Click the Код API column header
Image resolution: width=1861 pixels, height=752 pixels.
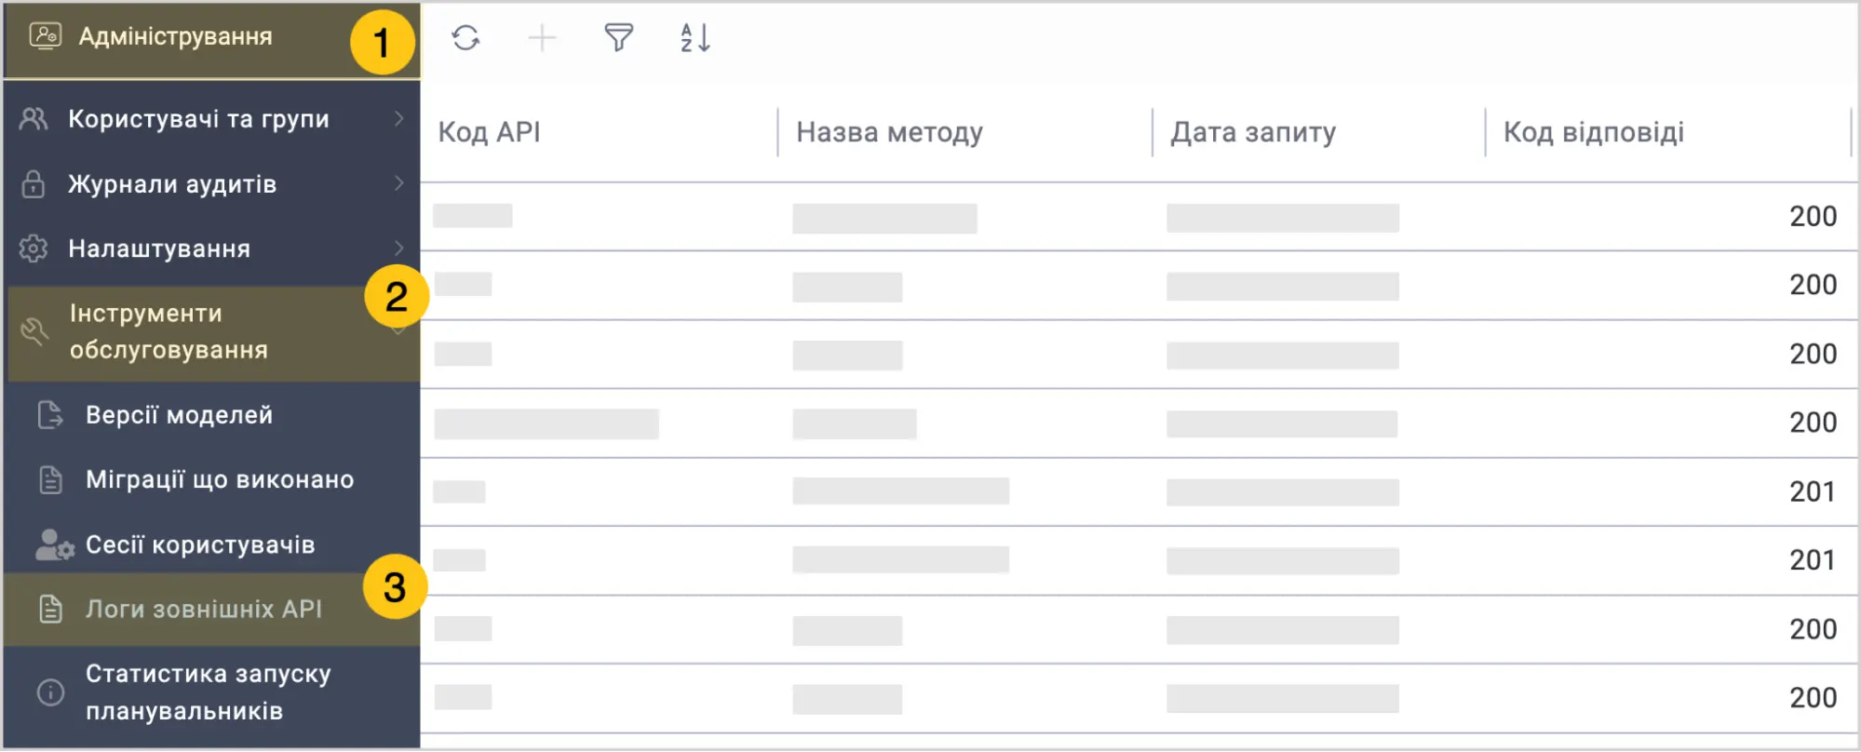pos(490,132)
